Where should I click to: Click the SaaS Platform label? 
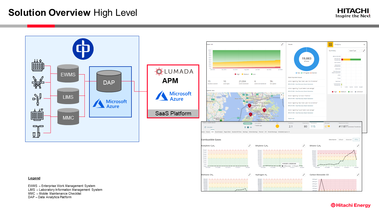173,114
